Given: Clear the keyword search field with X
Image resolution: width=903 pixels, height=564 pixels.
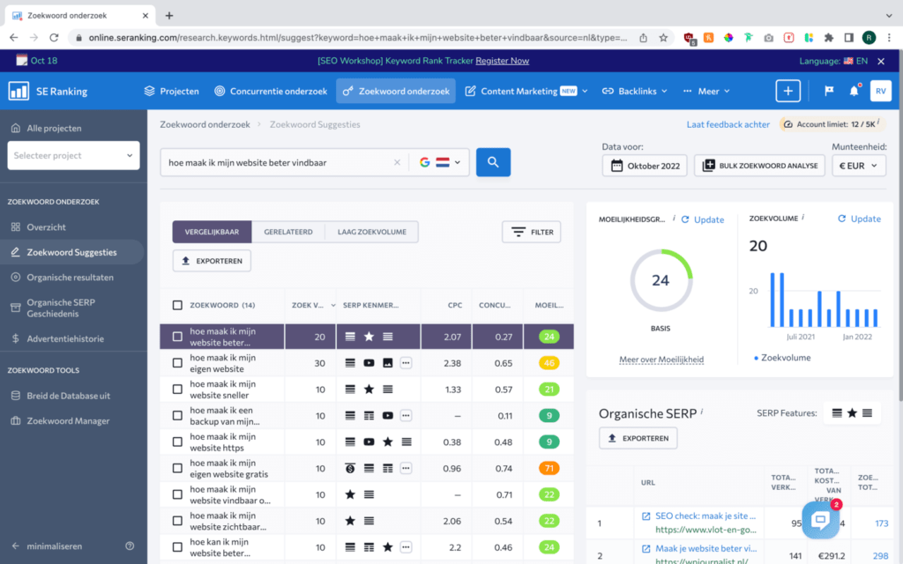Looking at the screenshot, I should tap(397, 162).
